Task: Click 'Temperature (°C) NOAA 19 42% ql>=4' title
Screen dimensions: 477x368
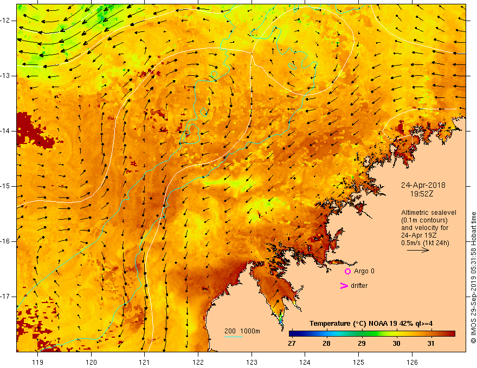Action: [371, 324]
